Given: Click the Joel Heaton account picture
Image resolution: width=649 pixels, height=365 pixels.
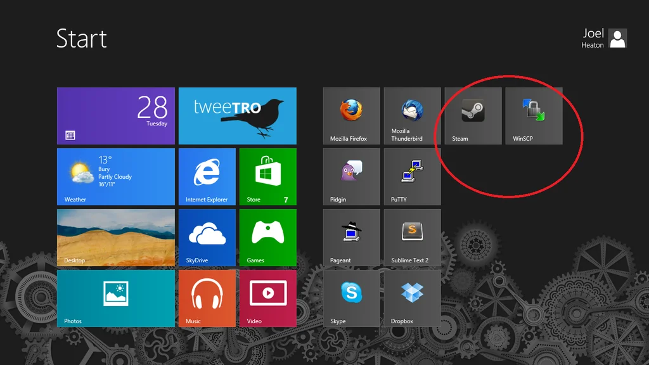Looking at the screenshot, I should [x=617, y=38].
